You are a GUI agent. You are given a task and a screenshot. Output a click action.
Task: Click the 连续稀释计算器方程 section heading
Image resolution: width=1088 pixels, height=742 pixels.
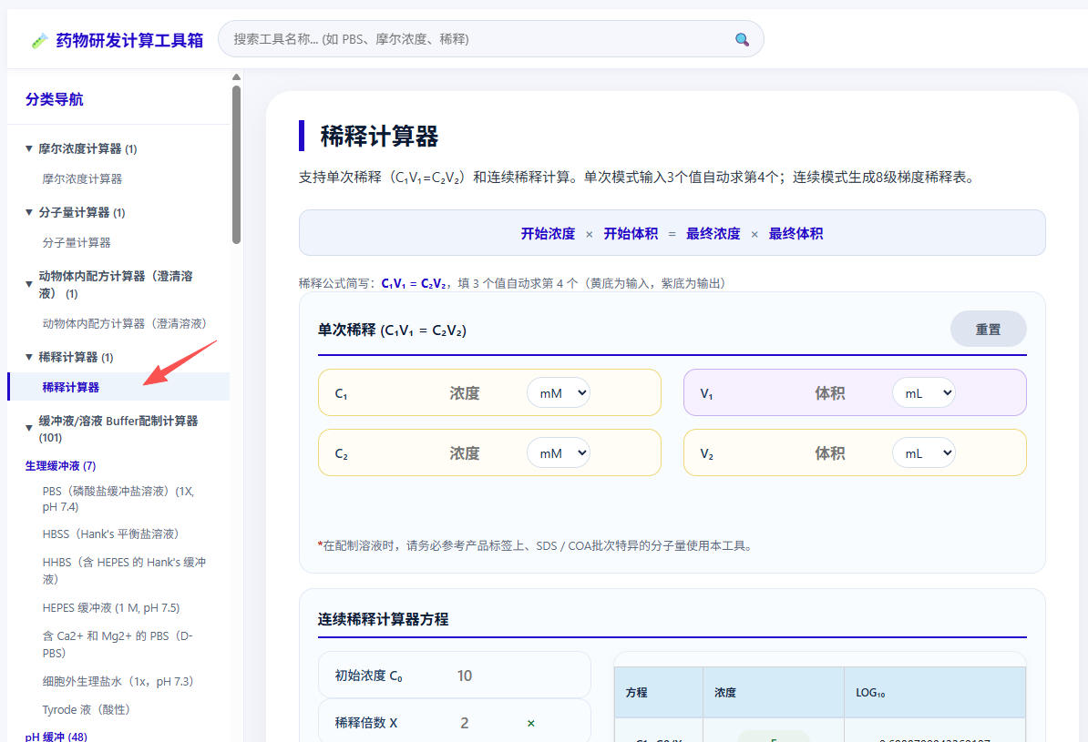(x=383, y=619)
